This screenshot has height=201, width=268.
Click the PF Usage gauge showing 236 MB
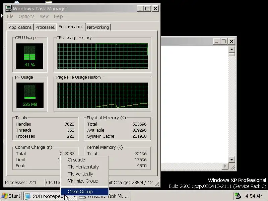(x=30, y=95)
